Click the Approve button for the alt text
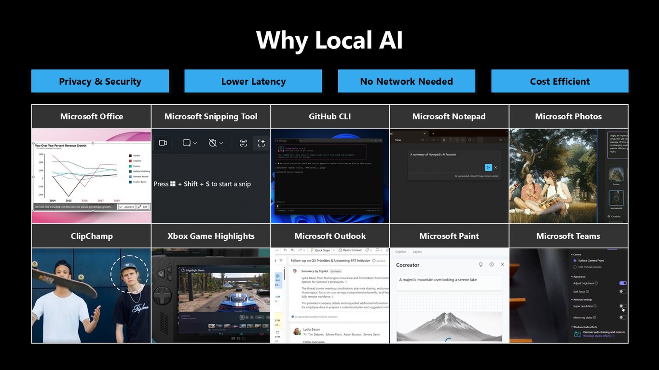Image resolution: width=659 pixels, height=370 pixels. coord(126,207)
